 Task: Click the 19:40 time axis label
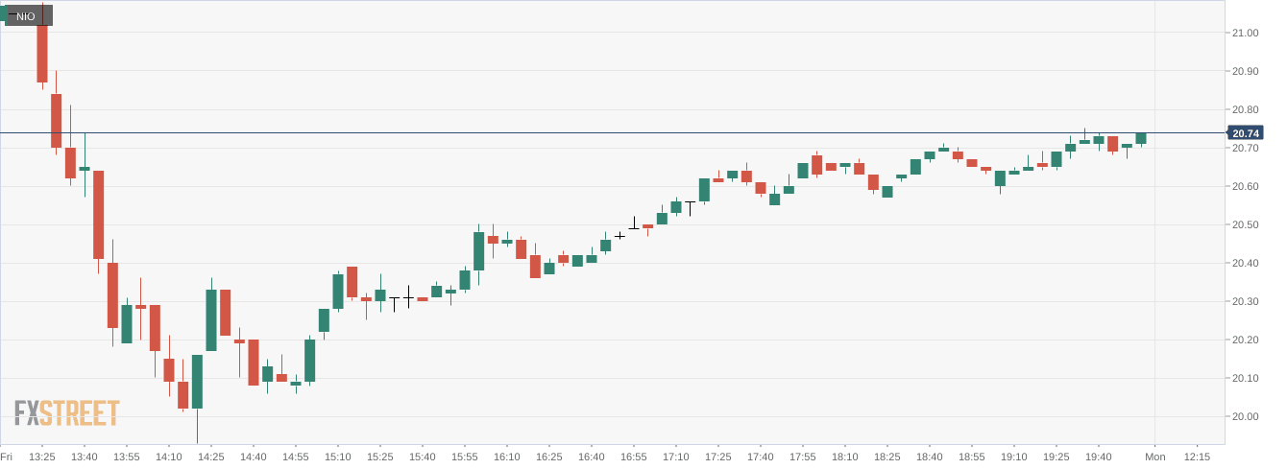[x=1099, y=457]
